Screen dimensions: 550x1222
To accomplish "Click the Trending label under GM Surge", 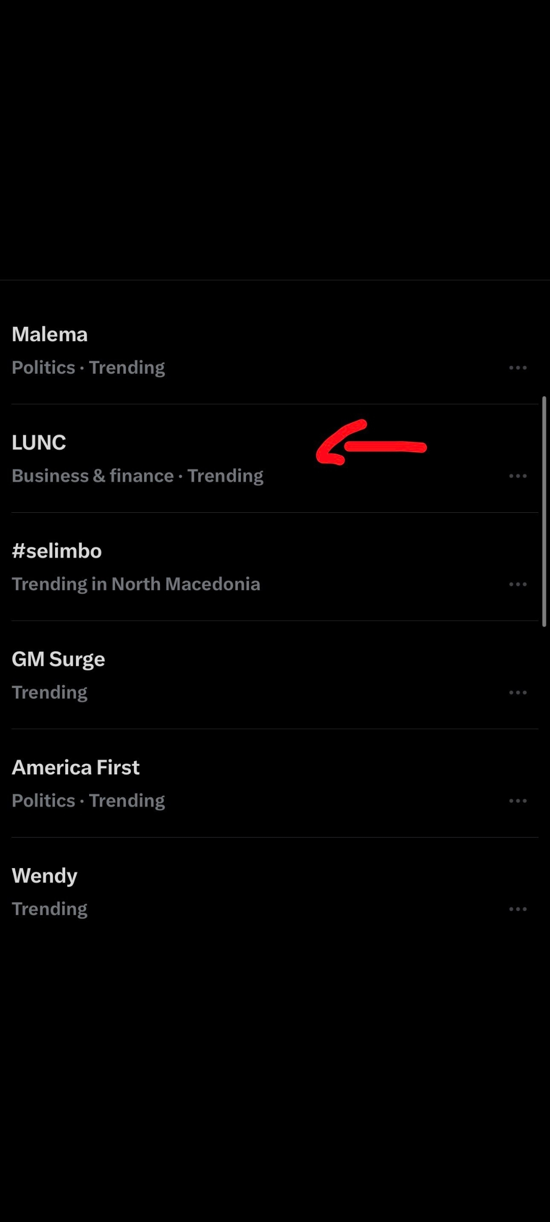I will point(49,692).
